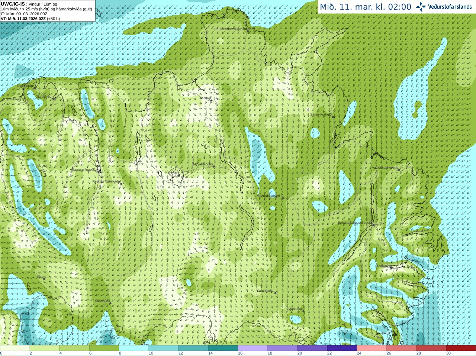This screenshot has width=476, height=356.
Task: Click the Sandvíkurheiði station marker dot
Action: 333,117
